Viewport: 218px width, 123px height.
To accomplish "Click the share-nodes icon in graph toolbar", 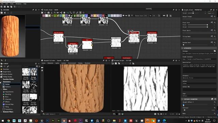I will [61, 13].
